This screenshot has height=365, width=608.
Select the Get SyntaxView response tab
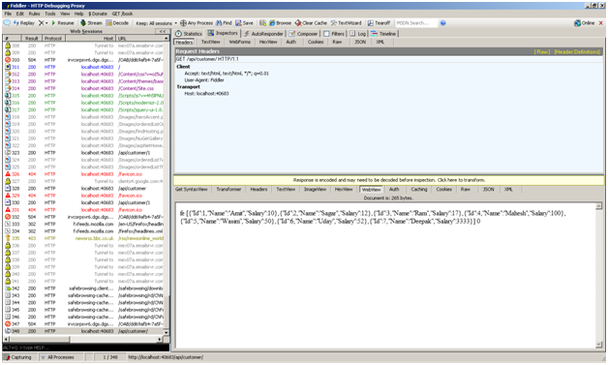[x=191, y=190]
